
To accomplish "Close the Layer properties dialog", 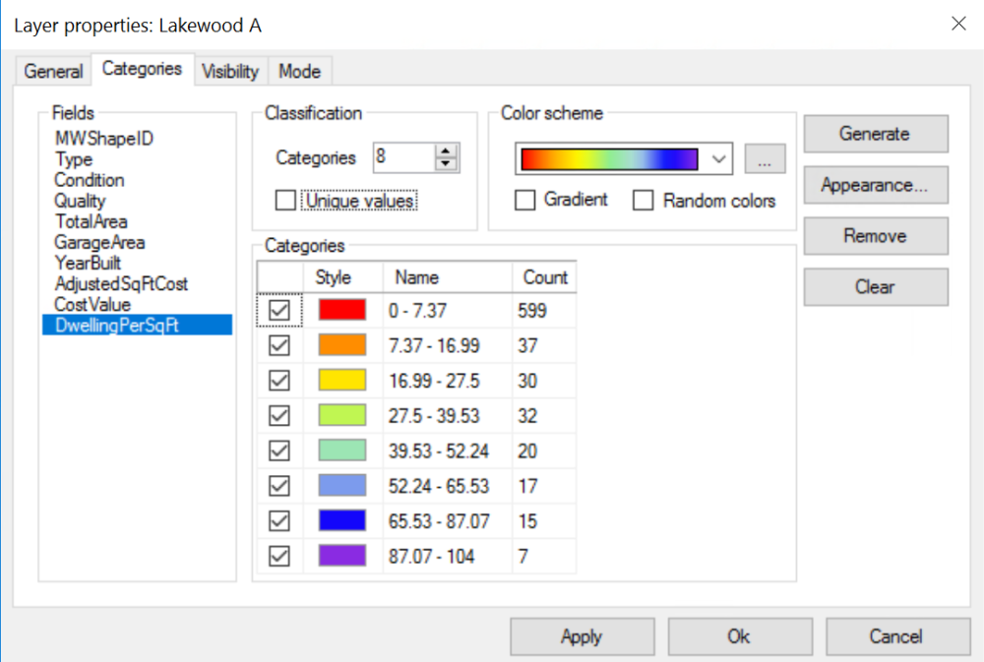I will click(958, 24).
